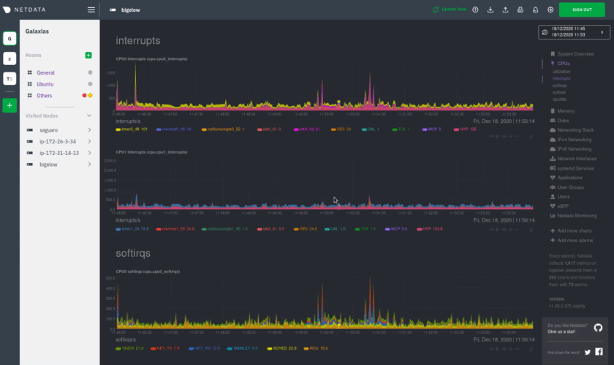Click Add more charts
Viewport: 614px width, 365px height.
574,231
